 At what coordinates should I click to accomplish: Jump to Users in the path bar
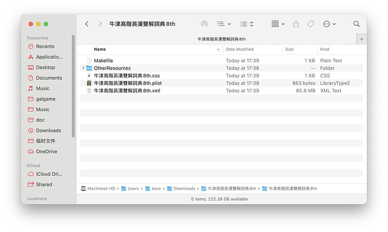(x=133, y=189)
